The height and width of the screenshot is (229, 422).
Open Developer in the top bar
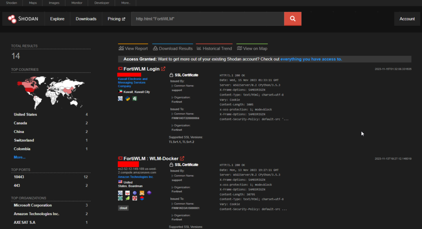tap(102, 3)
